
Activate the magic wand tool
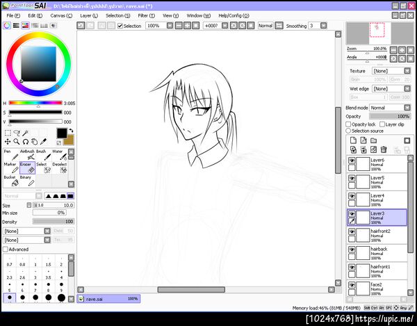(x=25, y=133)
